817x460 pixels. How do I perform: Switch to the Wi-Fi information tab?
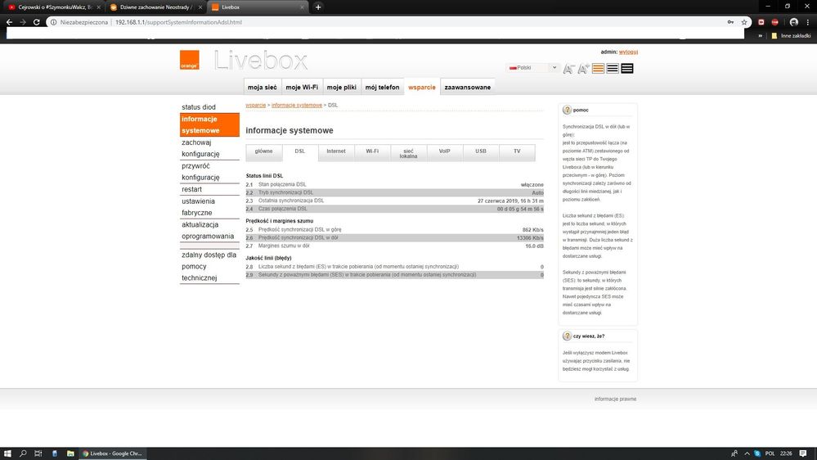(372, 151)
